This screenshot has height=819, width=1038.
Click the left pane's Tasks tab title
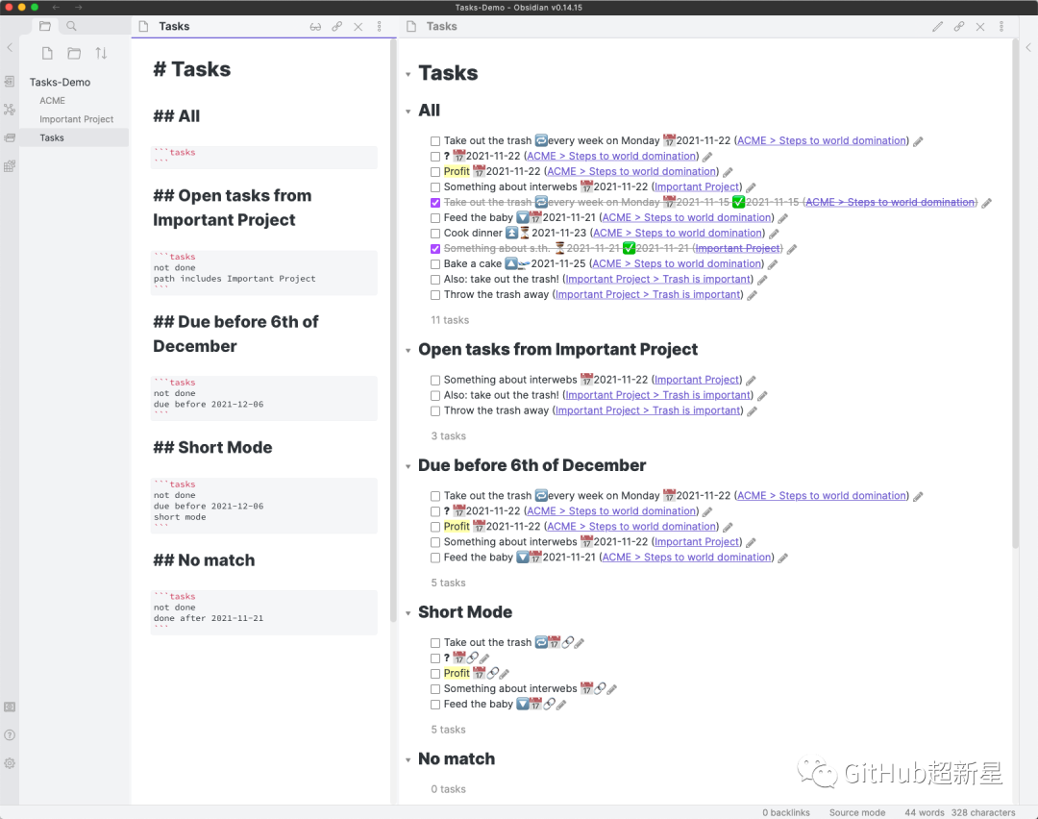(174, 27)
